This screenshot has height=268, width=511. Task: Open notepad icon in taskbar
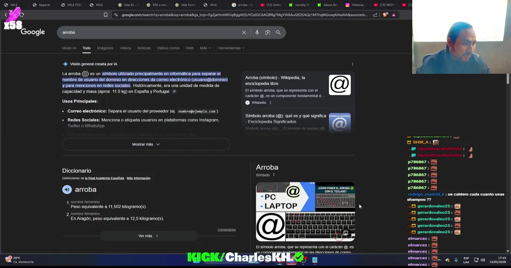tap(315, 260)
